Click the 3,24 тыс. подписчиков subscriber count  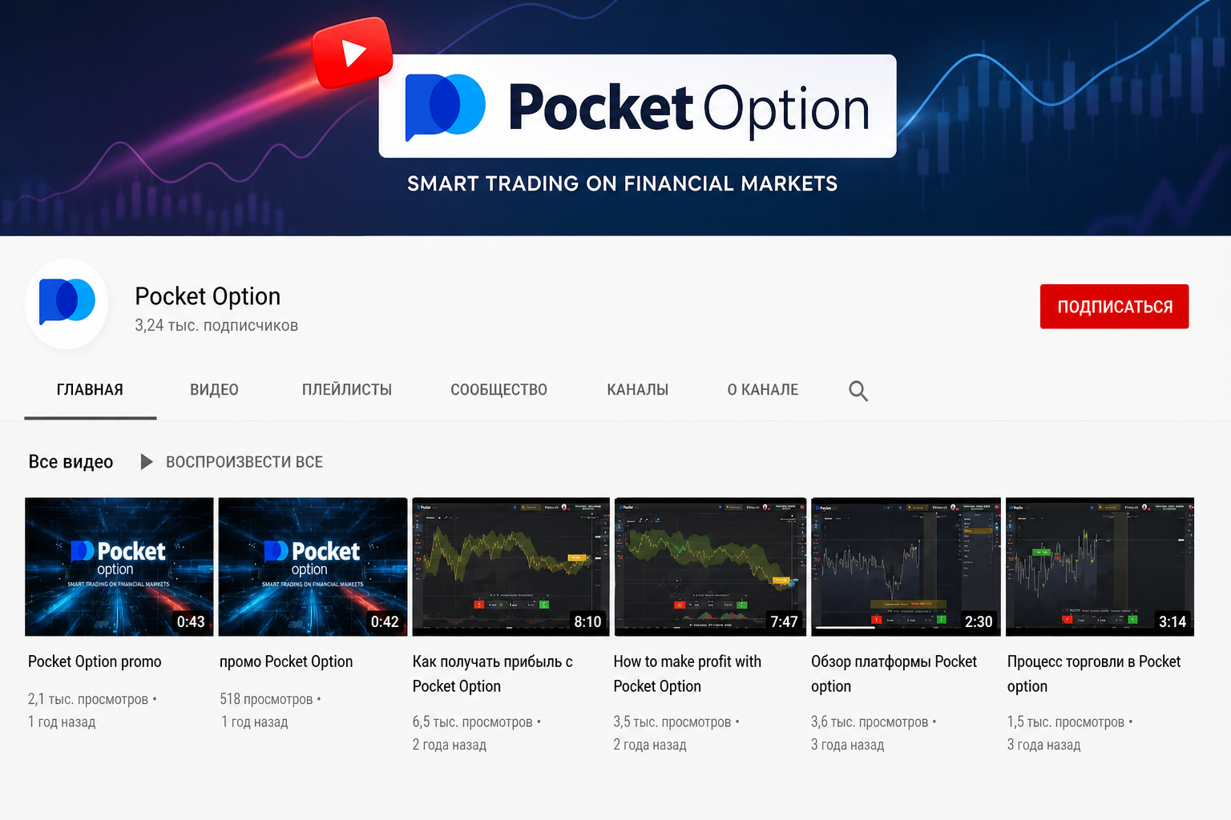coord(216,325)
